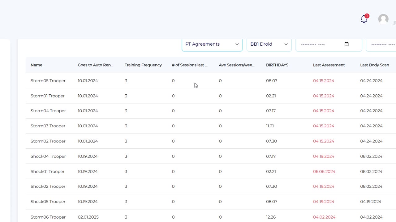Viewport: 396px width, 222px height.
Task: Sort by Ave Sessions/week column header
Action: (x=237, y=65)
